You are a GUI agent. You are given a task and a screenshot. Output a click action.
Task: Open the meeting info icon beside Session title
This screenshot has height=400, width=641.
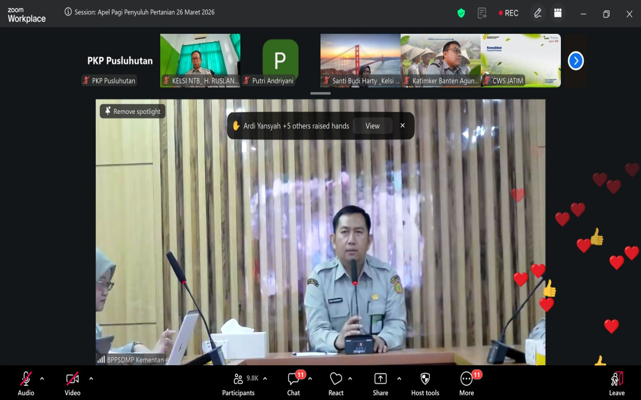[68, 12]
